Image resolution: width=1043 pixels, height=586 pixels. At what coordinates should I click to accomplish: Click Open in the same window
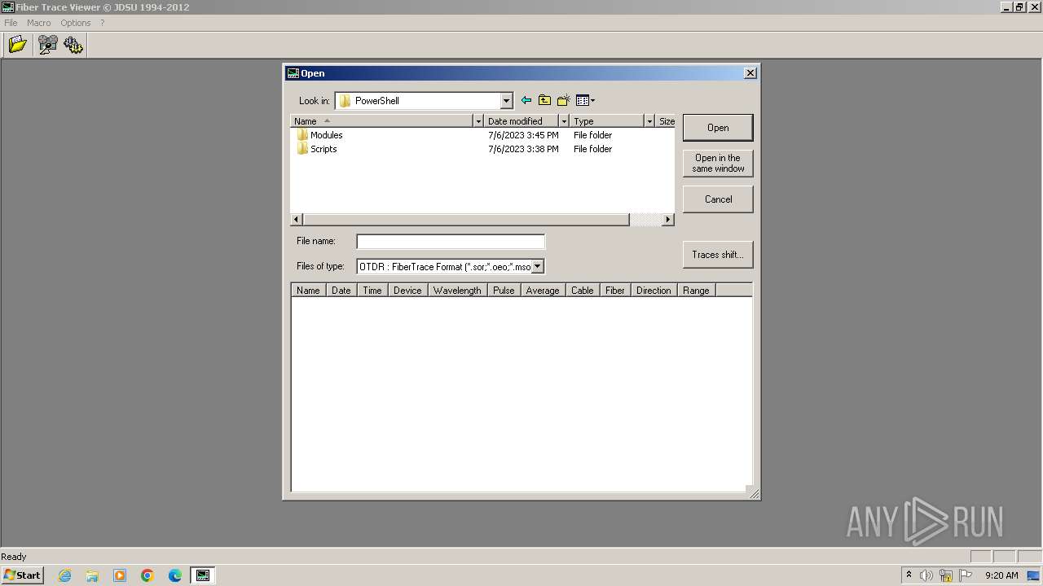(x=718, y=164)
